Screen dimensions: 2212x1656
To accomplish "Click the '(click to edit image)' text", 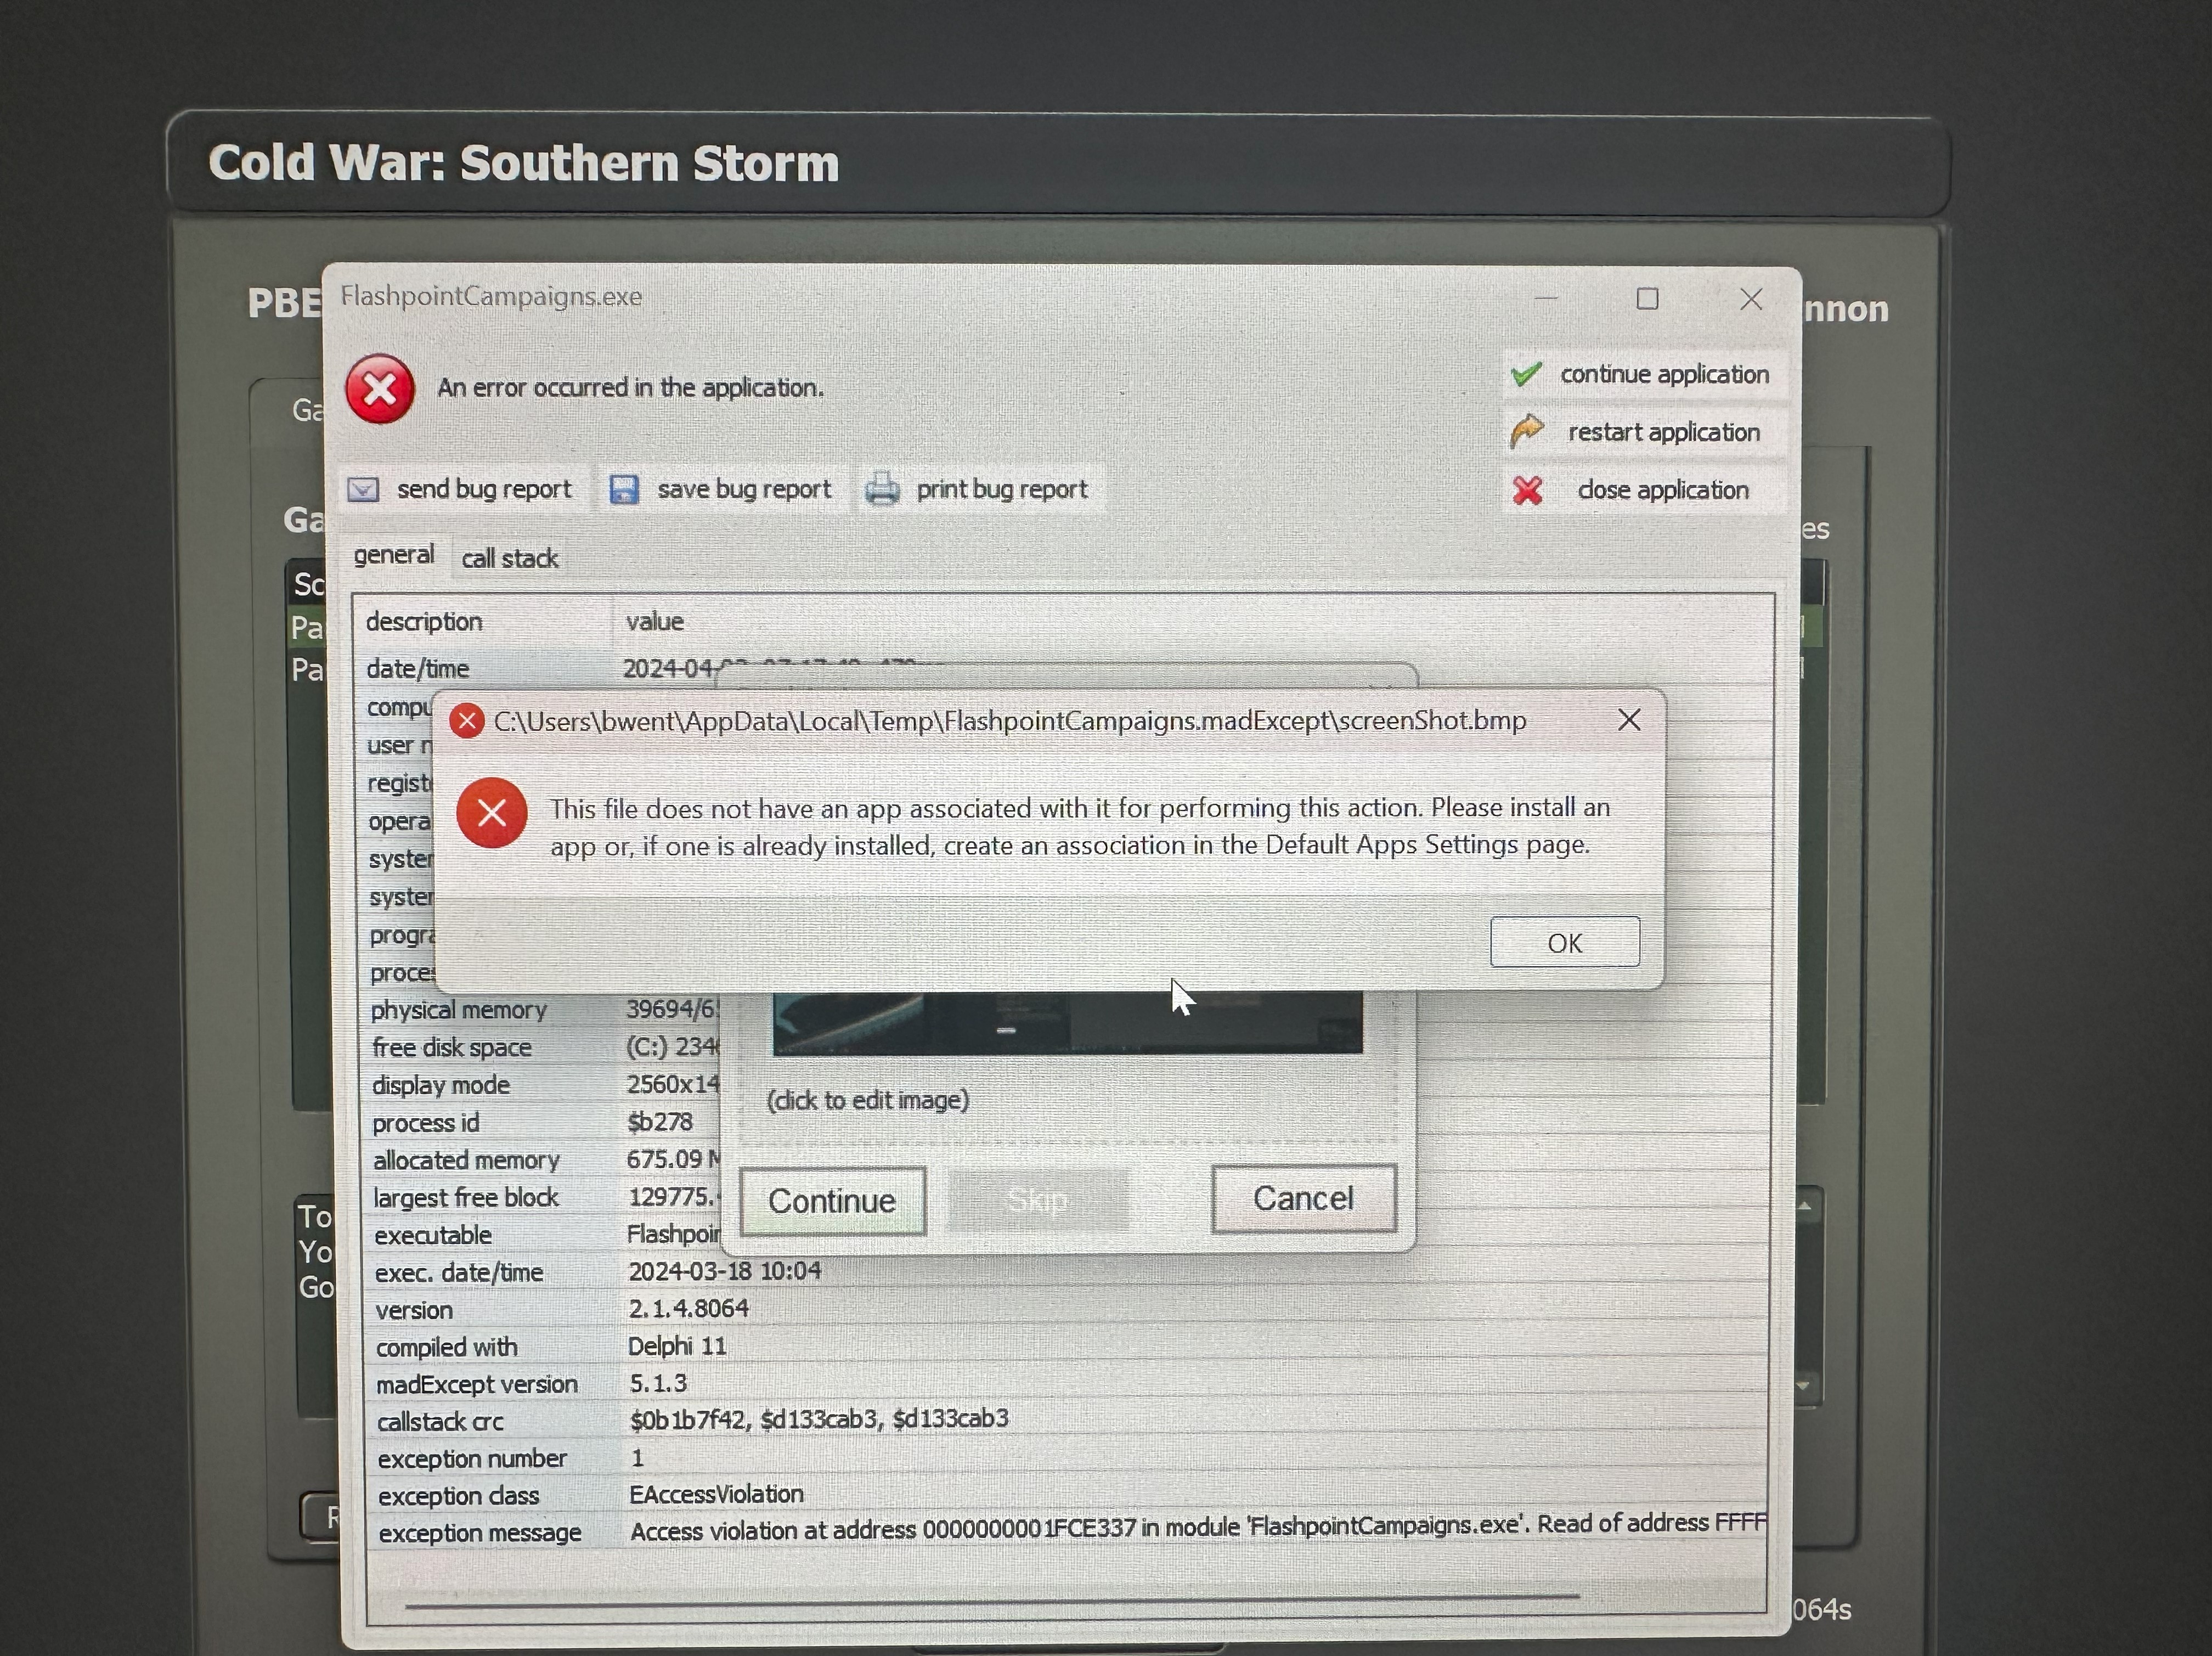I will (x=868, y=1100).
